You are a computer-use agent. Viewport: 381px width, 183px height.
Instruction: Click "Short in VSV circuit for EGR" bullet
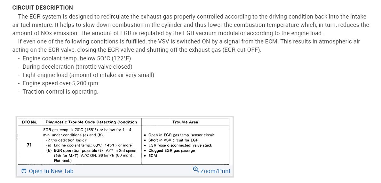click(173, 140)
